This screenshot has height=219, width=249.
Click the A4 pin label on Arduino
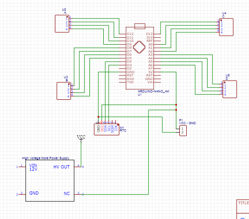pyautogui.click(x=150, y=58)
